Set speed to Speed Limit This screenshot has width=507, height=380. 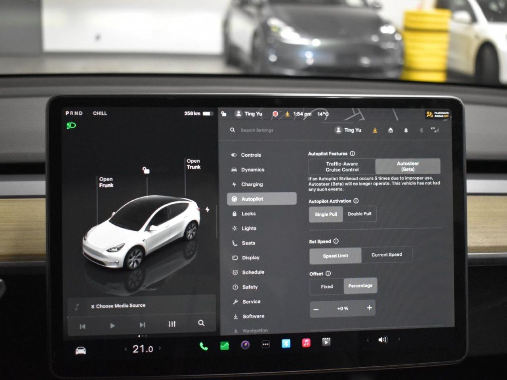tap(335, 256)
